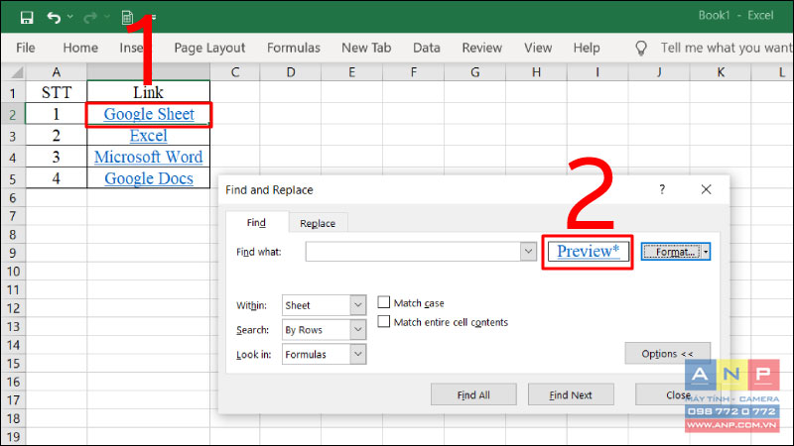Open the Format button dropdown arrow
Viewport: 794px width, 446px height.
click(x=706, y=252)
